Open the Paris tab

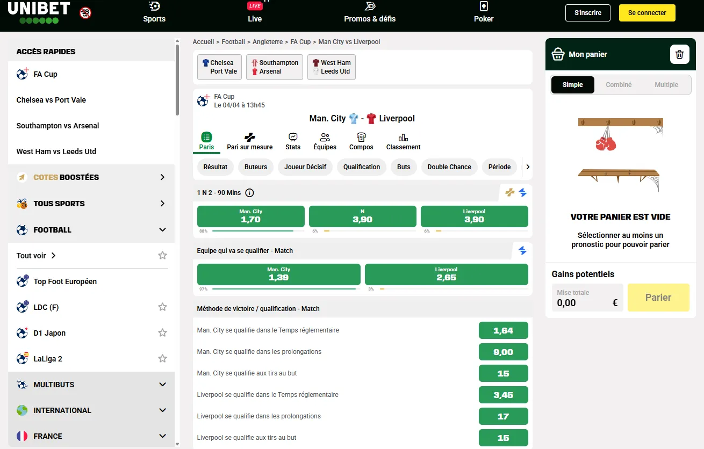(x=206, y=142)
